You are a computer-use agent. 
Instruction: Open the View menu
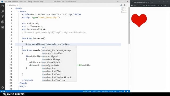coord(21,2)
